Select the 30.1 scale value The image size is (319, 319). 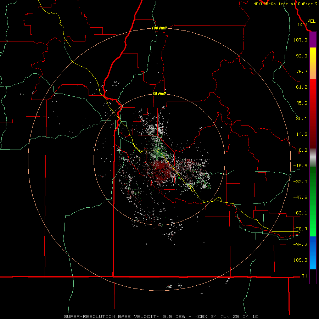pos(302,119)
